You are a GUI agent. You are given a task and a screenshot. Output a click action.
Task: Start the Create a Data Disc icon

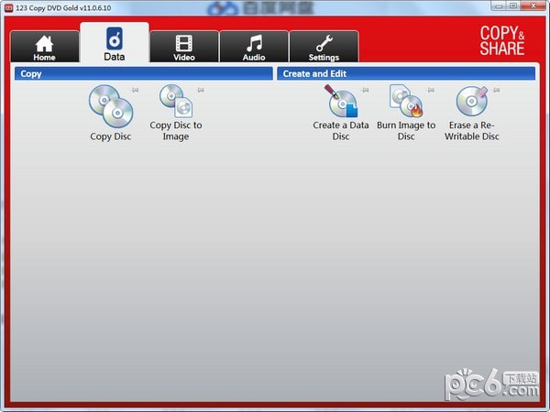tap(341, 101)
